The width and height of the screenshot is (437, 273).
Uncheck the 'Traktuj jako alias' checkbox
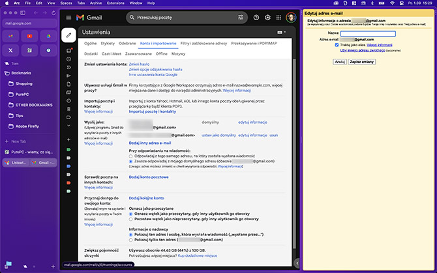[337, 45]
